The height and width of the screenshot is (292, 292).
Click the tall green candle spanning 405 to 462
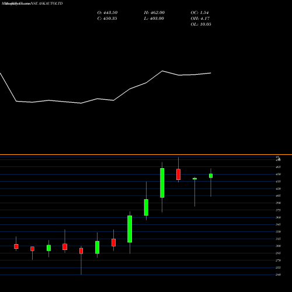tap(162, 183)
